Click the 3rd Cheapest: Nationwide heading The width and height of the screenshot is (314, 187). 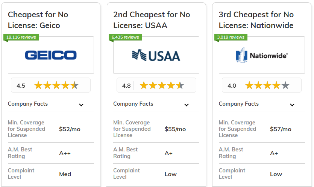pyautogui.click(x=256, y=20)
